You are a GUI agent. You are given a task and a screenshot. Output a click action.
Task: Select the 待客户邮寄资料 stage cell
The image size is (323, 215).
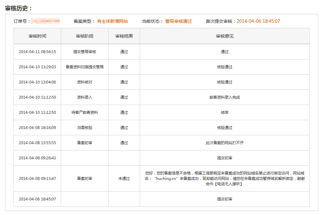coord(85,113)
